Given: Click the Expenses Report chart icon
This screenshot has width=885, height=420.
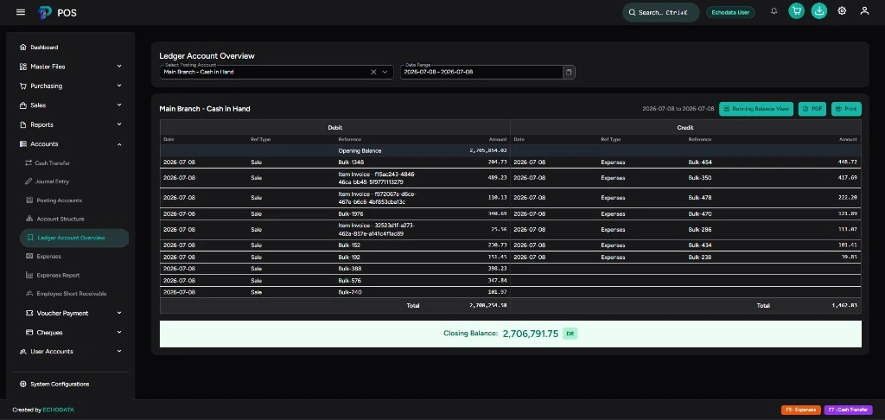Looking at the screenshot, I should pyautogui.click(x=30, y=275).
